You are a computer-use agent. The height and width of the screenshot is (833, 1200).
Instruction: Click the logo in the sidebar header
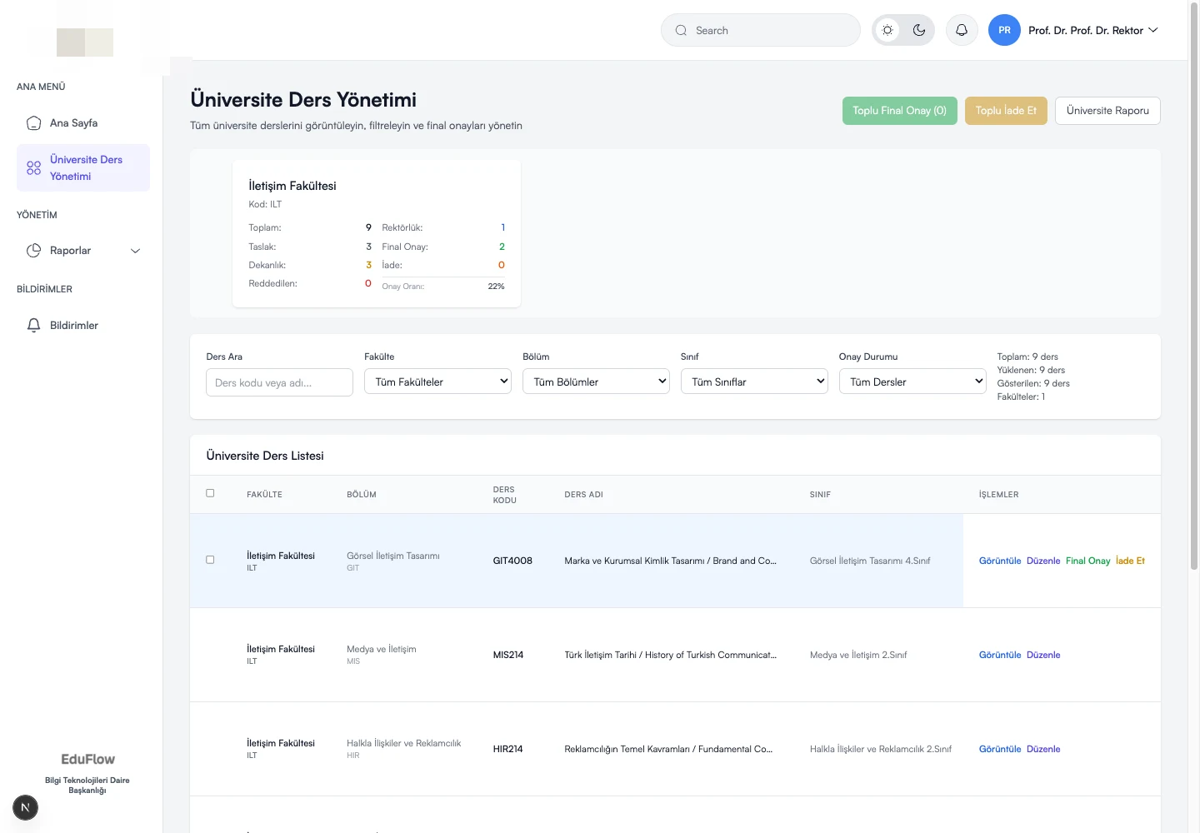click(x=85, y=42)
